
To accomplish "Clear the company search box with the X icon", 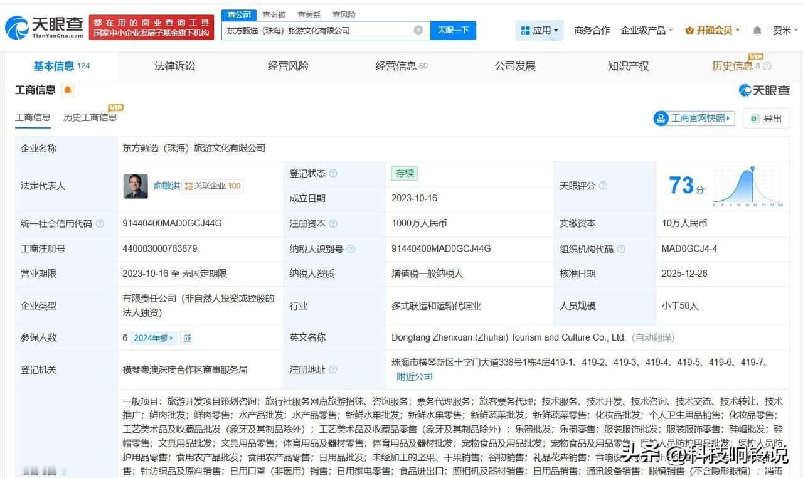I will point(418,30).
